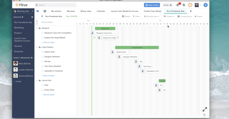Open the notes document icon in header

(x=184, y=5)
